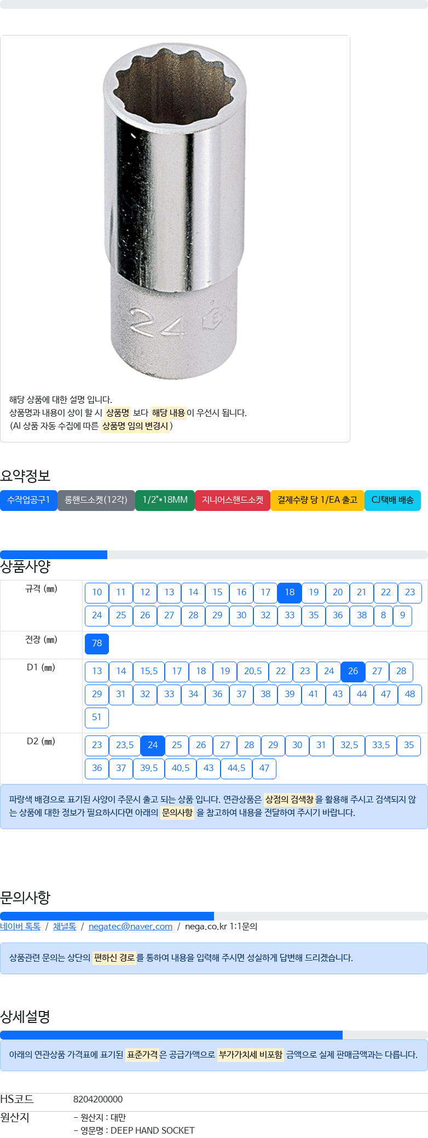
Task: Choose the highlighted 18 규격 option
Action: click(x=290, y=593)
